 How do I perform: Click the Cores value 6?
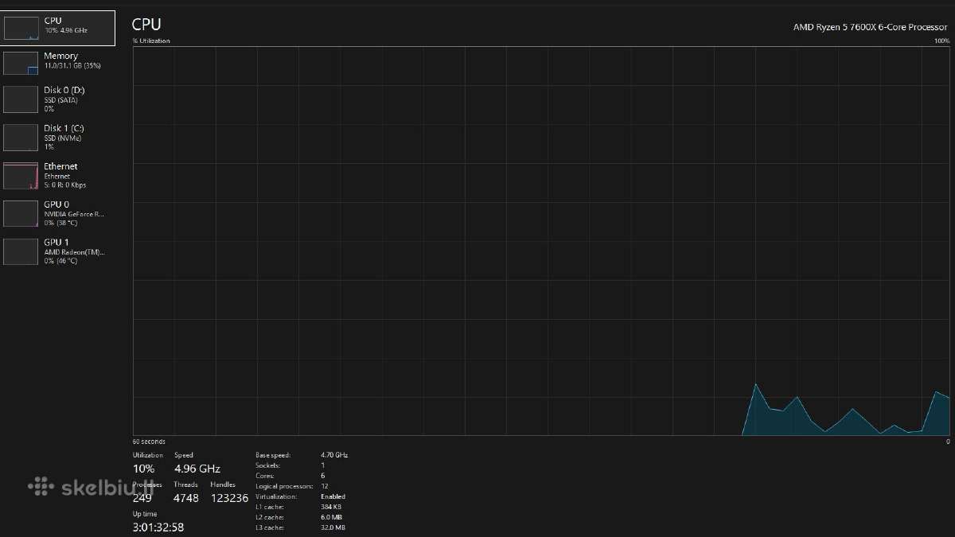tap(323, 475)
